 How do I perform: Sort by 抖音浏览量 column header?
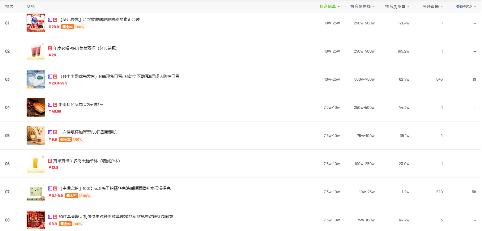[397, 6]
